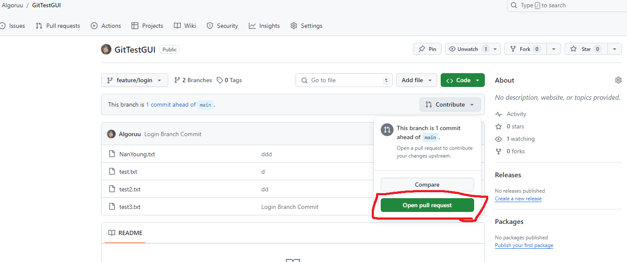Viewport: 627px width, 262px height.
Task: Click the Packages heading
Action: click(509, 221)
